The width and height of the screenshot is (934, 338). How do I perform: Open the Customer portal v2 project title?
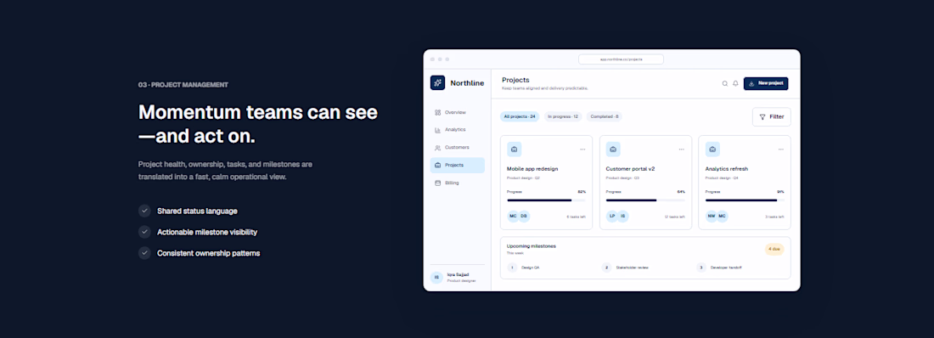tap(630, 169)
